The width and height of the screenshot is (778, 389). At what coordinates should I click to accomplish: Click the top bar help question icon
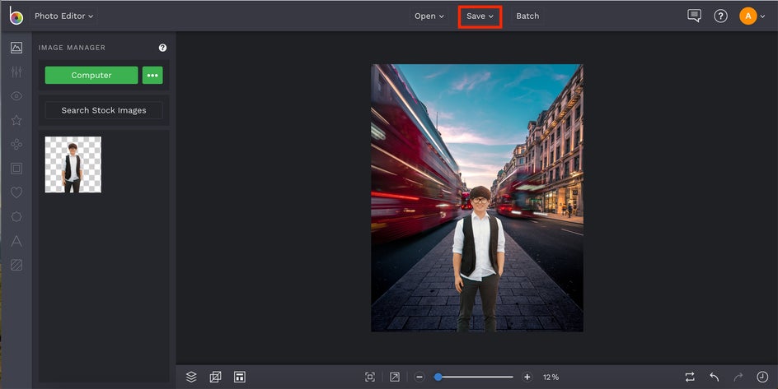pos(720,16)
